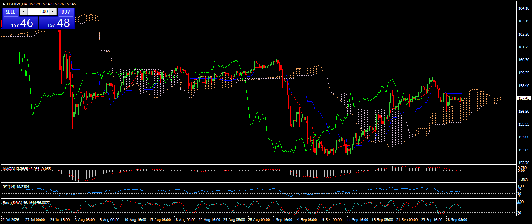Decrease lot volume with down arrow
The width and height of the screenshot is (532, 224).
(24, 12)
